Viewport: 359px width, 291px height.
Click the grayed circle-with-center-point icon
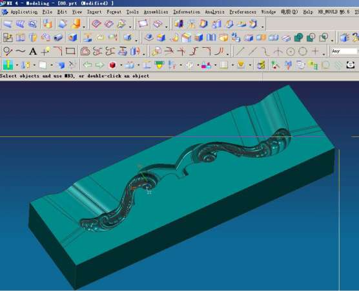point(291,51)
